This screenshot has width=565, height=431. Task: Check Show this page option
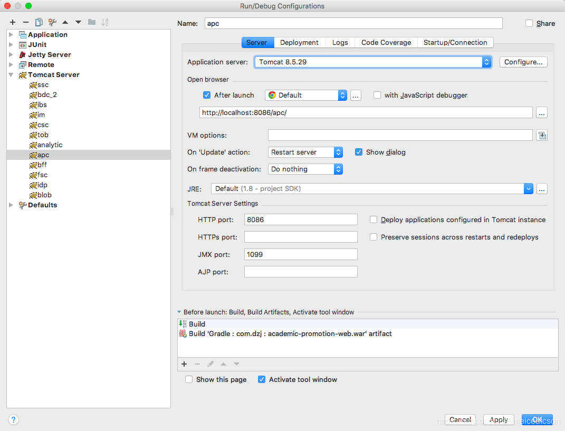(189, 379)
